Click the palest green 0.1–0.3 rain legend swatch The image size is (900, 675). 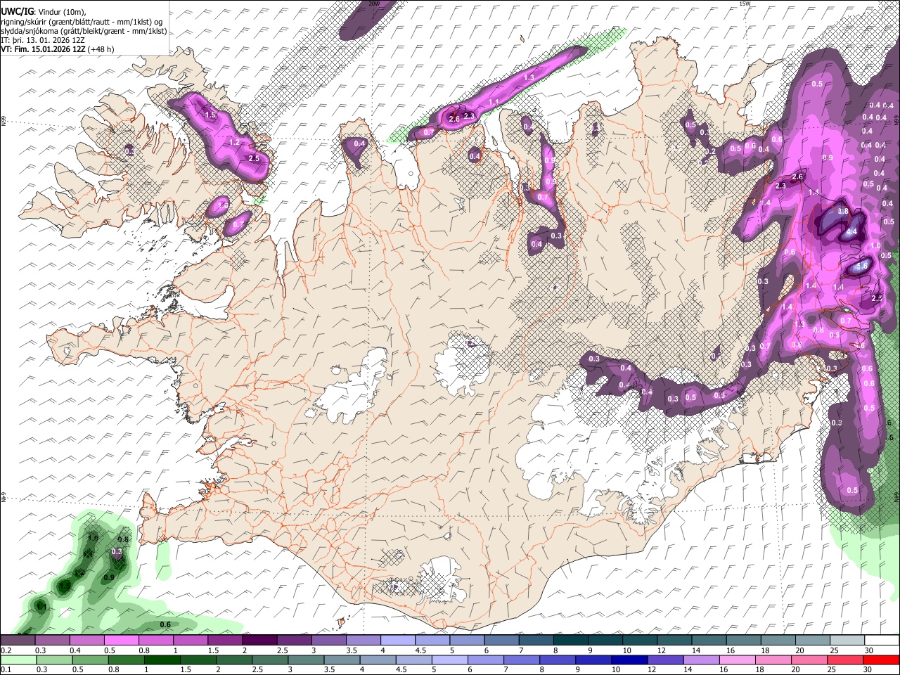point(18,660)
